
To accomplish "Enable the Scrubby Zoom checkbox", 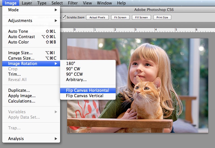I will pos(64,17).
